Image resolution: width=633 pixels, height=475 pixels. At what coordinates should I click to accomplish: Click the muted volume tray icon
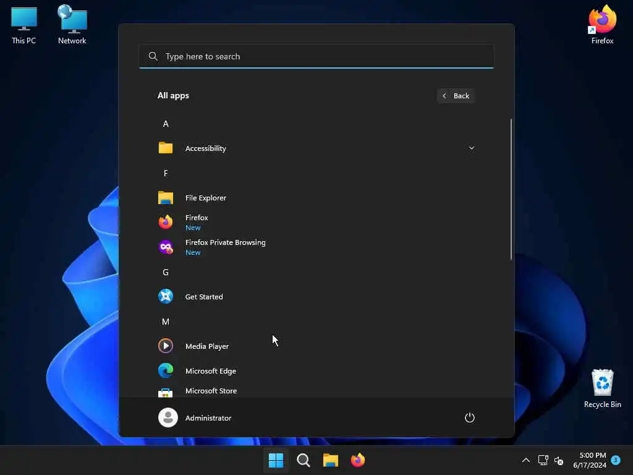[559, 460]
